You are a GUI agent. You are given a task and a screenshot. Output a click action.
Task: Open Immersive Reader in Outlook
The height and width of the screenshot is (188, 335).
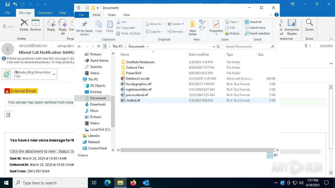[x=292, y=27]
